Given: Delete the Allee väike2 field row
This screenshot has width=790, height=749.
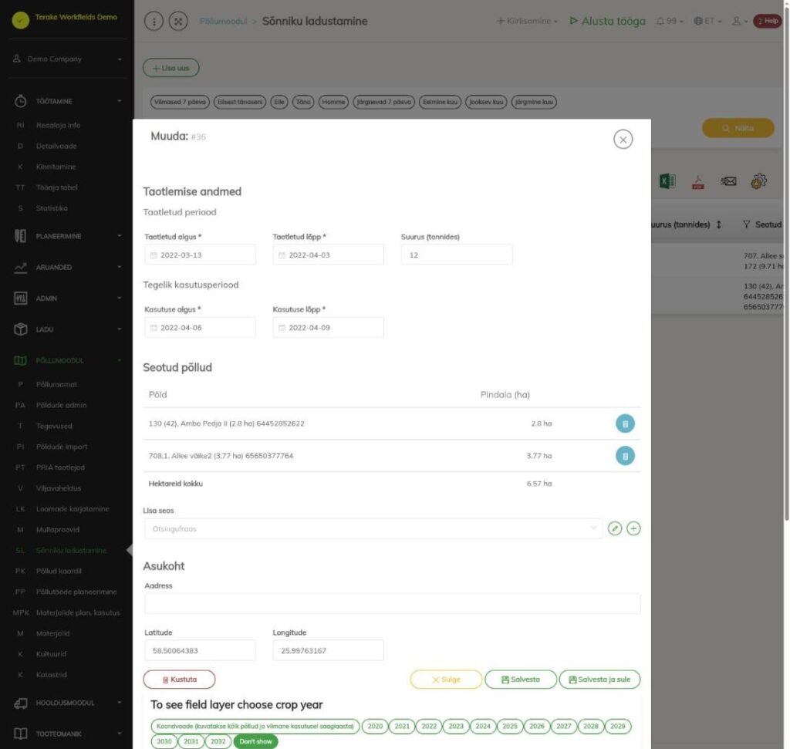Looking at the screenshot, I should point(625,456).
